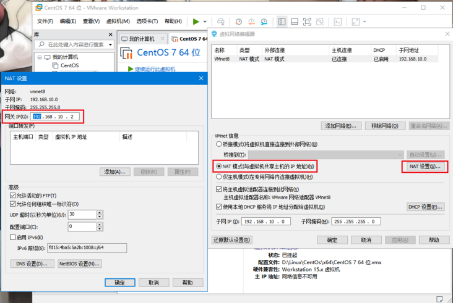Viewport: 453px width, 303px height.
Task: Confirm network editor with 确定
Action: tap(332, 240)
